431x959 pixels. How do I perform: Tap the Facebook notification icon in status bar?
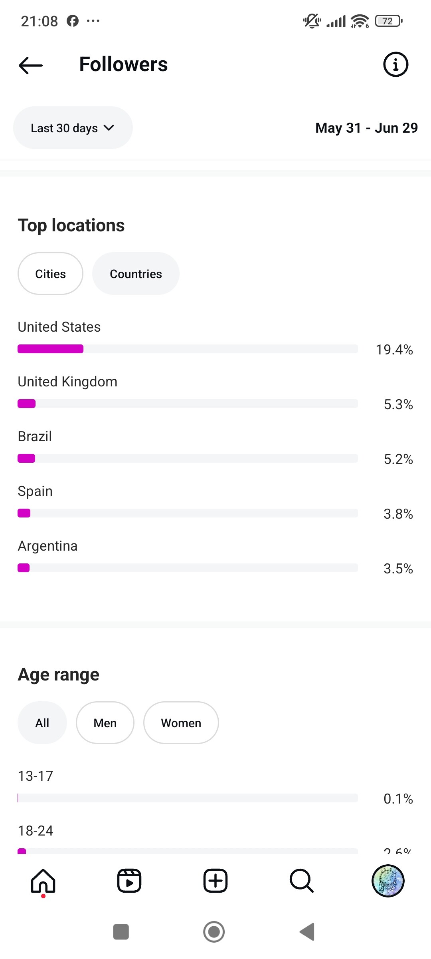click(x=73, y=21)
